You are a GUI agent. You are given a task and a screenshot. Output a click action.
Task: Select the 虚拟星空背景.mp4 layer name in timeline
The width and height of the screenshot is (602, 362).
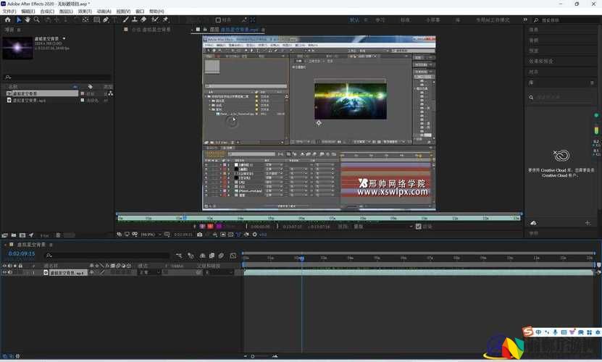tap(67, 272)
